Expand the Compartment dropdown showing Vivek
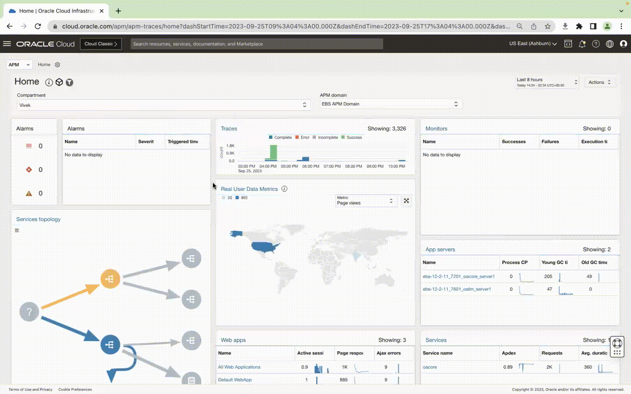Viewport: 631px width, 394px height. point(163,105)
